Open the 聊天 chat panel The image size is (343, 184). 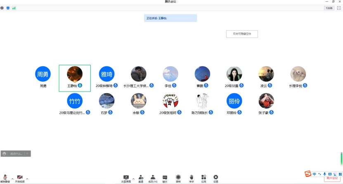(165, 178)
